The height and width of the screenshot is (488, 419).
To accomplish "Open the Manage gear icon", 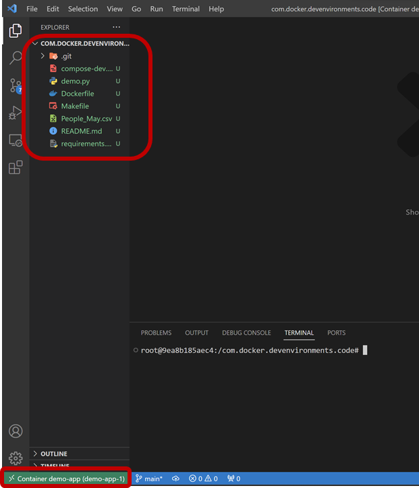I will coord(16,458).
